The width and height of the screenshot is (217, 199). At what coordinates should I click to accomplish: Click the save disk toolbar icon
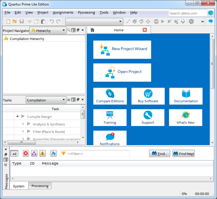pos(22,21)
